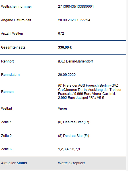
Task: Select the Wettscheinnummer value 271398435133880001
Action: point(76,7)
